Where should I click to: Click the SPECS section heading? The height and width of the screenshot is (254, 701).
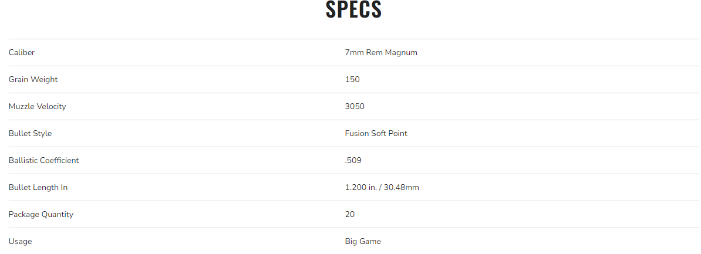pyautogui.click(x=353, y=10)
